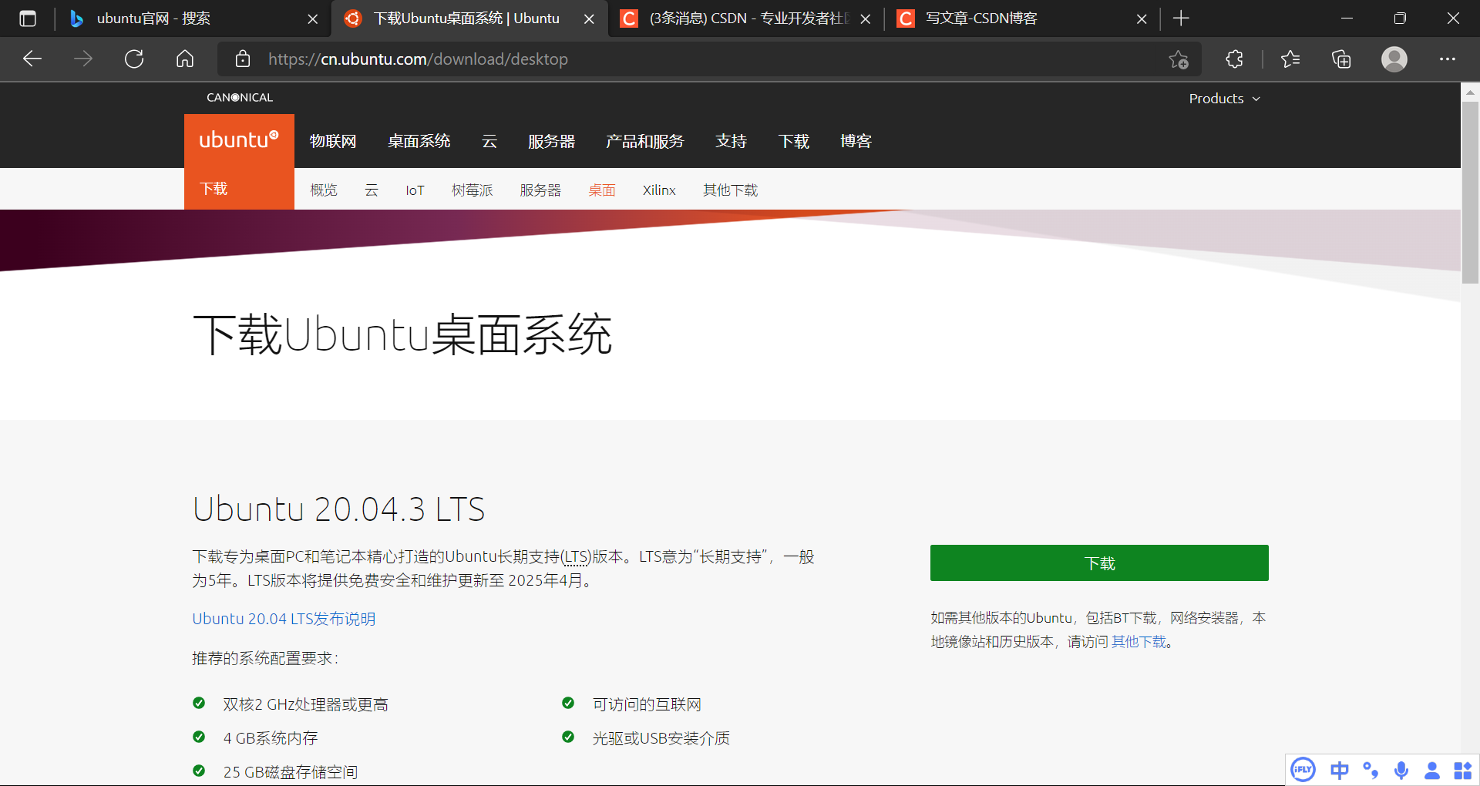Image resolution: width=1480 pixels, height=786 pixels.
Task: Select the 其他下载 sub-navigation link
Action: coord(731,190)
